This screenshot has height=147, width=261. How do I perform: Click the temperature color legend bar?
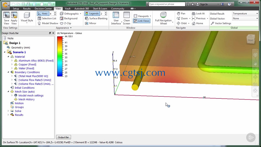pos(60,56)
